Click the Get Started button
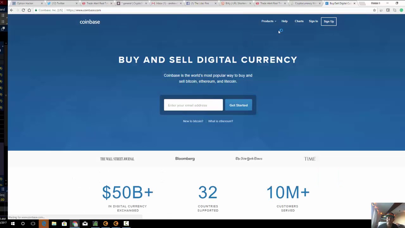 click(x=239, y=105)
